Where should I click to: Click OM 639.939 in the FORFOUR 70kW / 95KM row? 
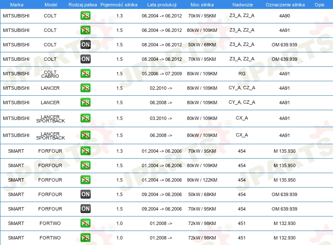point(284,209)
